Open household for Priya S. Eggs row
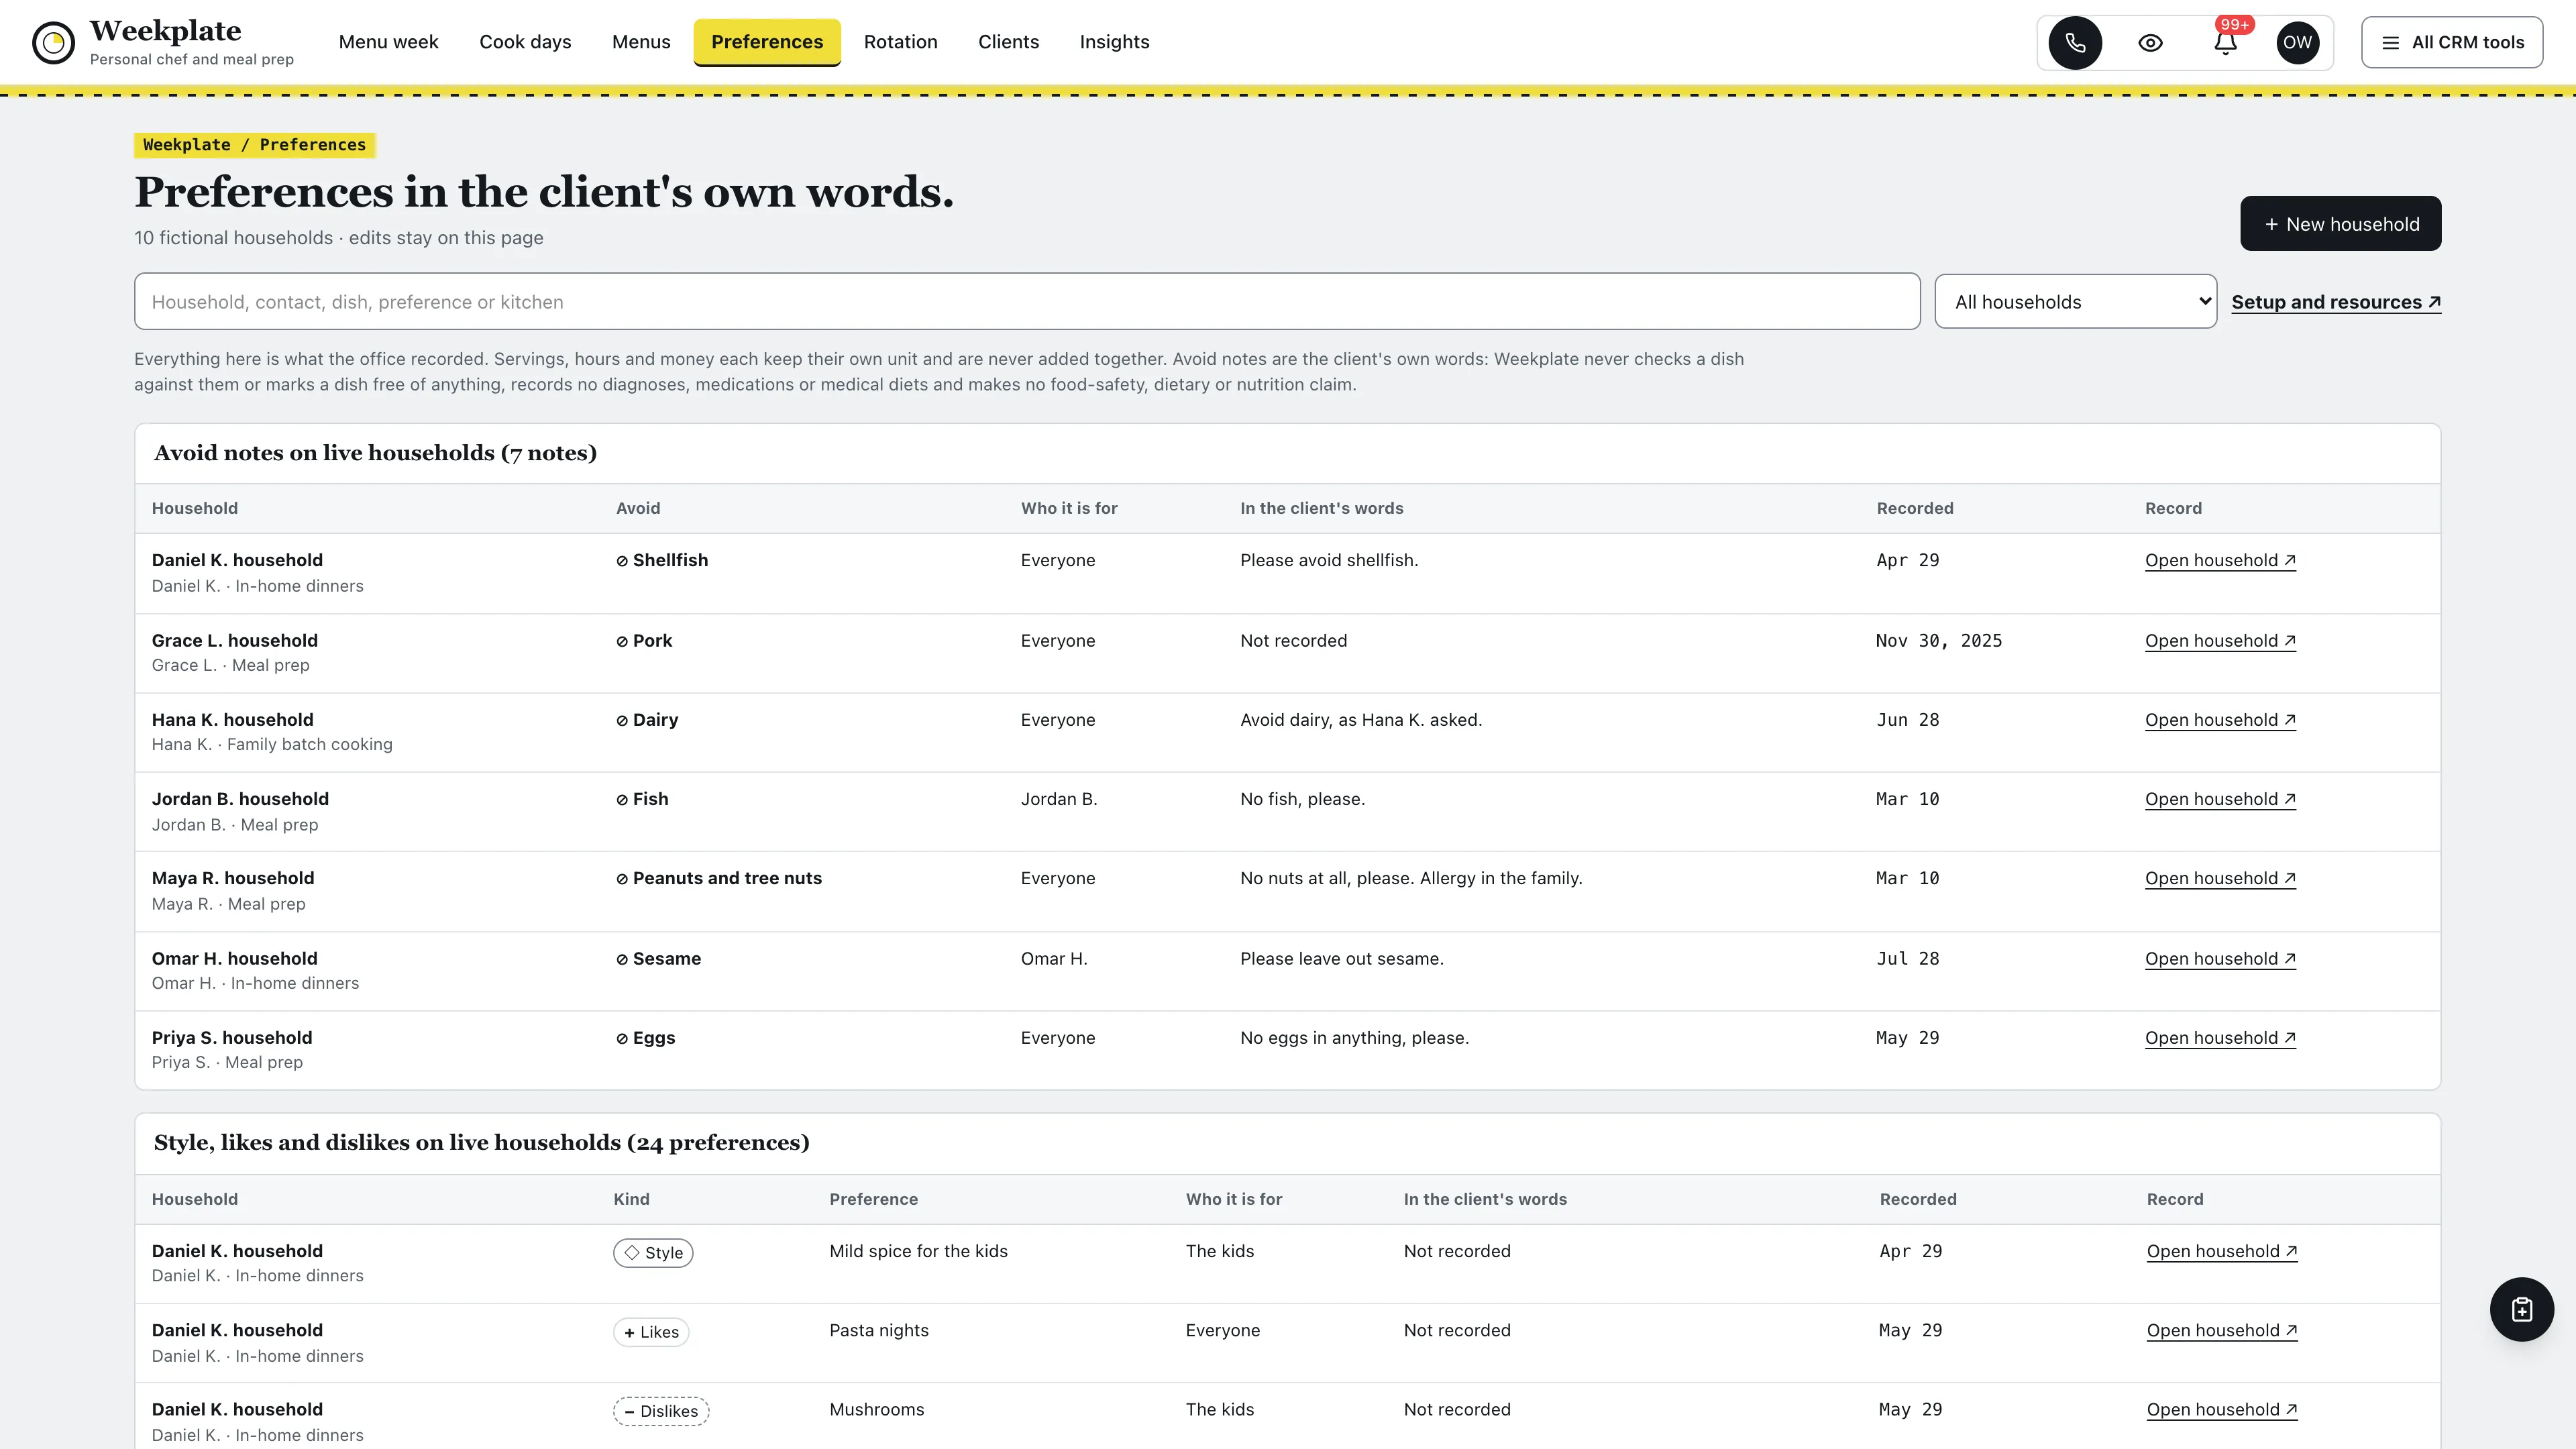Screen dimensions: 2576x1449 (2219, 1038)
